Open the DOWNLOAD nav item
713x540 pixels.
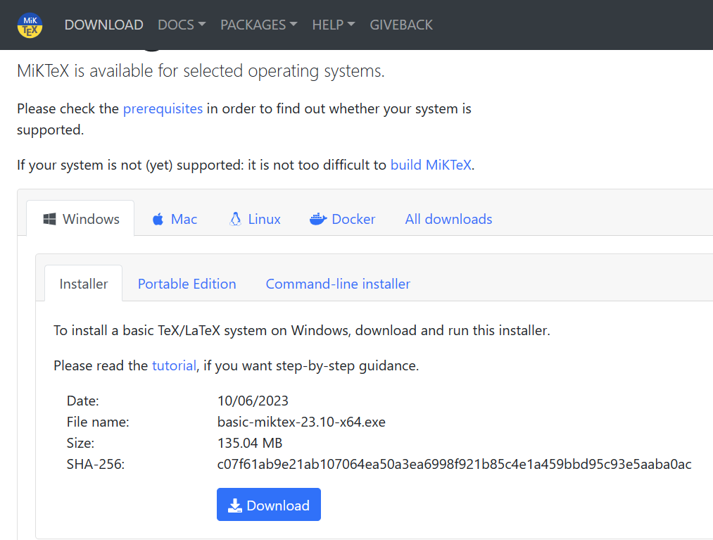pyautogui.click(x=103, y=25)
